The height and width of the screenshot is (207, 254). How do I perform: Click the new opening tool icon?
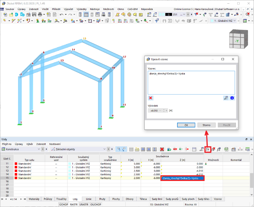point(90,21)
